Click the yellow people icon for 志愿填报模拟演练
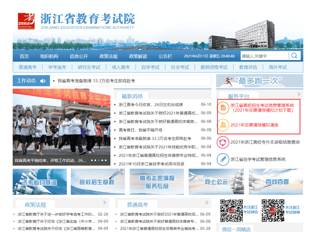This screenshot has height=232, width=312. (x=223, y=125)
